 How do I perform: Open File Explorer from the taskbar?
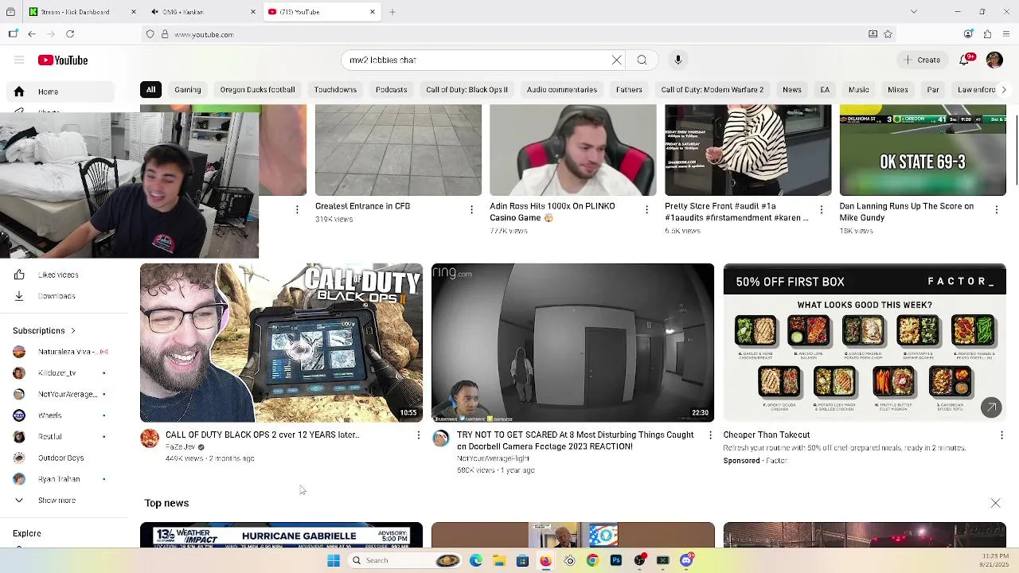click(x=499, y=560)
